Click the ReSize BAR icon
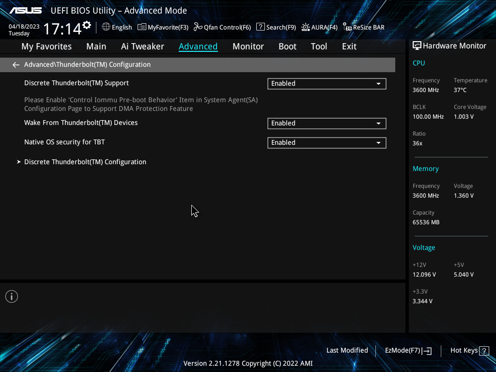 347,27
